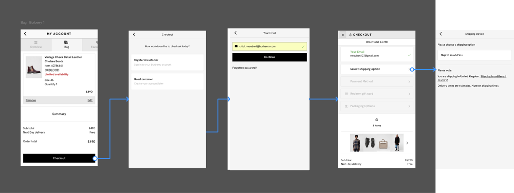Image resolution: width=514 pixels, height=193 pixels.
Task: Open the black shoes item thumbnail
Action: click(x=370, y=143)
